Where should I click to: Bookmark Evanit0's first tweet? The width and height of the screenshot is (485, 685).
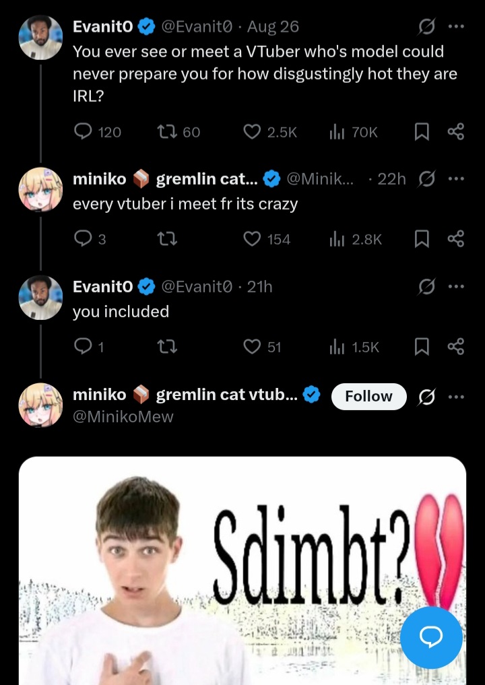click(422, 132)
